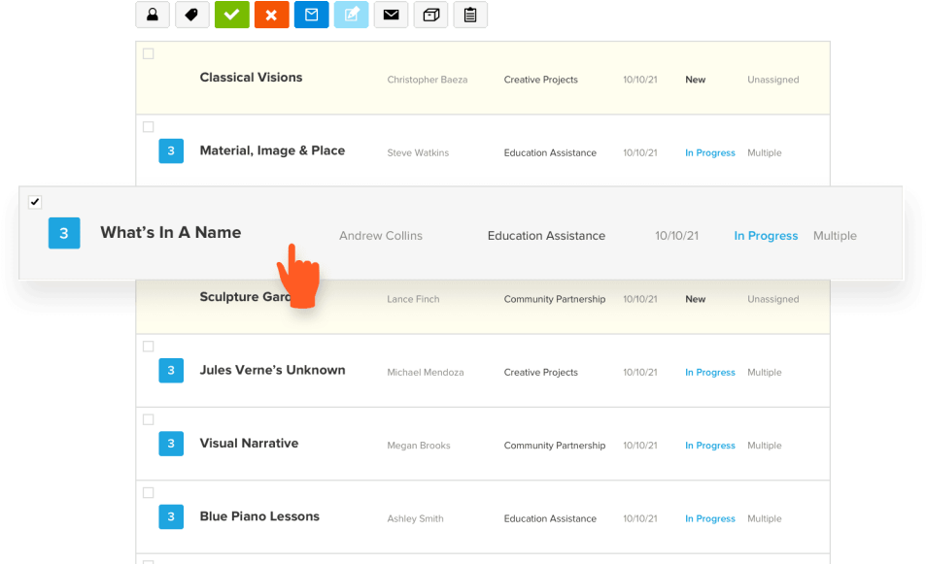Click the 10/10/21 date in Classical Visions row

639,80
